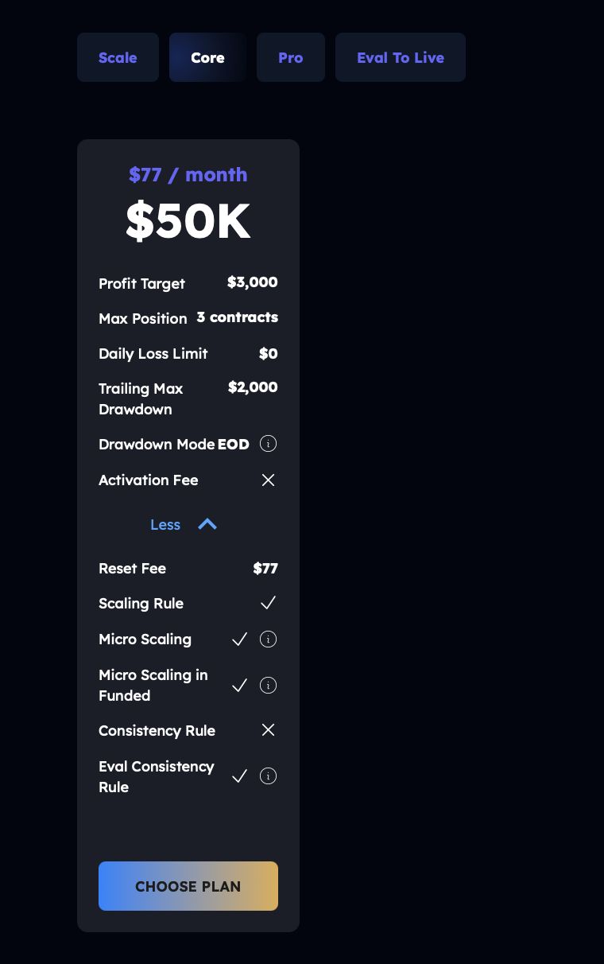
Task: Click the Eval Consistency Rule checkmark
Action: (239, 776)
